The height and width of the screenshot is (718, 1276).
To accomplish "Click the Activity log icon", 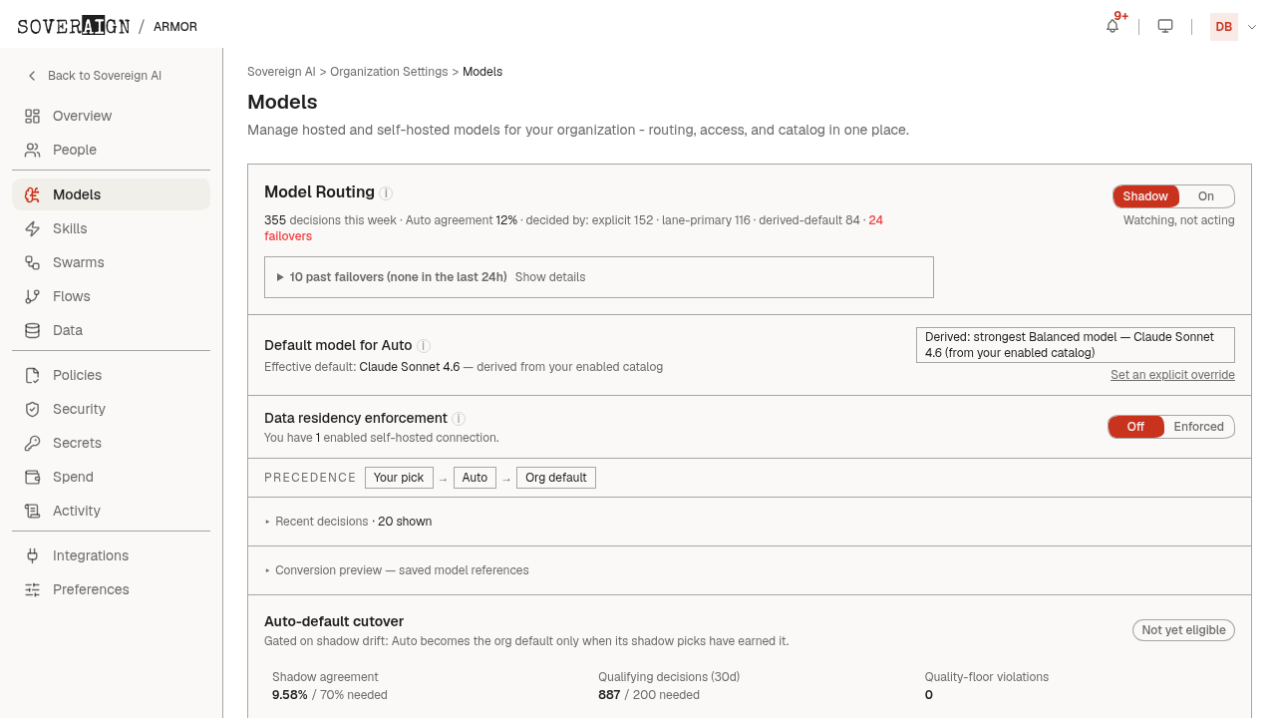I will tap(33, 511).
